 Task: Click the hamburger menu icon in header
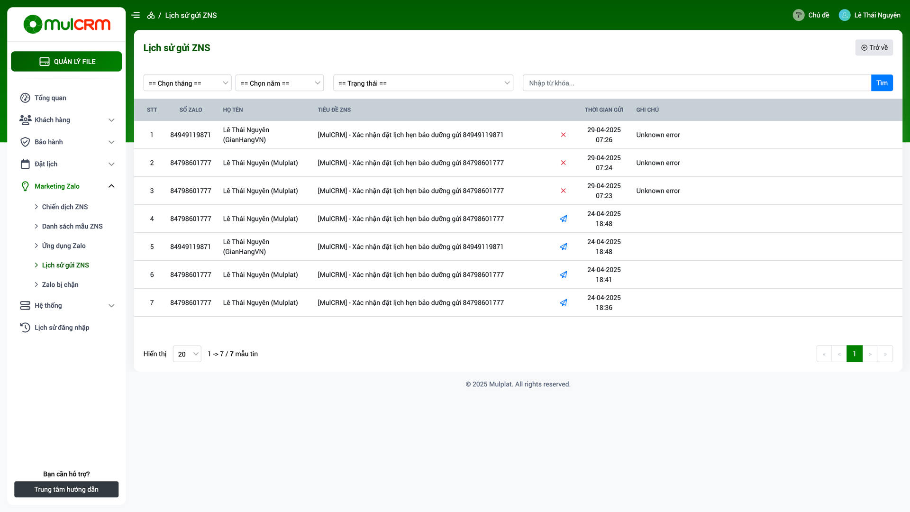pyautogui.click(x=136, y=15)
